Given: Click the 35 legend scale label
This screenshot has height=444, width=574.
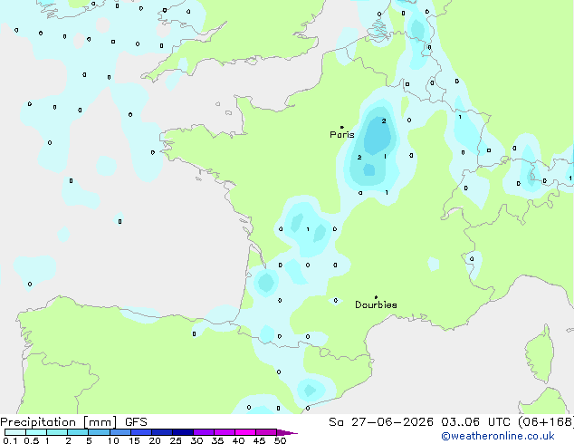Looking at the screenshot, I should (217, 440).
